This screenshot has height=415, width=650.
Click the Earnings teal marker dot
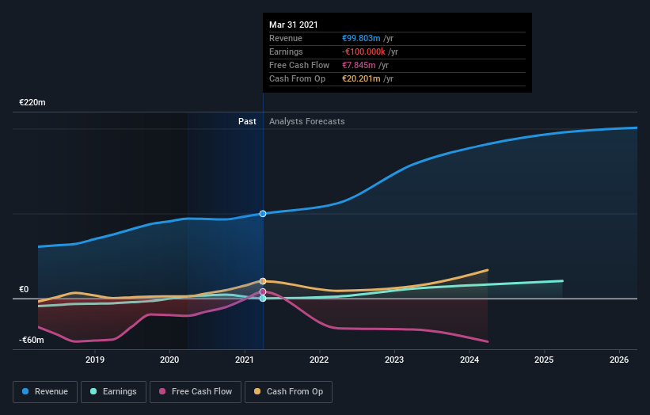click(x=263, y=299)
